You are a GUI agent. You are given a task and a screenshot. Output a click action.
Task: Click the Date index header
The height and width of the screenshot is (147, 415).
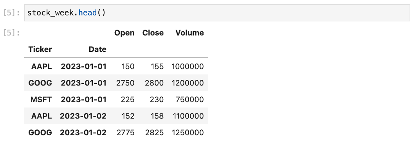97,49
